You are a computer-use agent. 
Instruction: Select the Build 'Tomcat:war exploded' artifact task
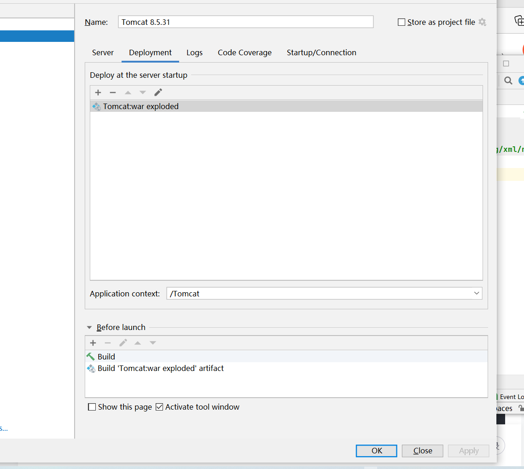286,368
